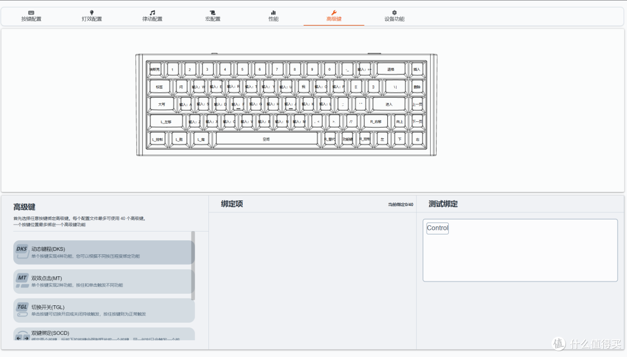This screenshot has height=357, width=627.
Task: Select the 输入: S key
Action: coord(203,104)
